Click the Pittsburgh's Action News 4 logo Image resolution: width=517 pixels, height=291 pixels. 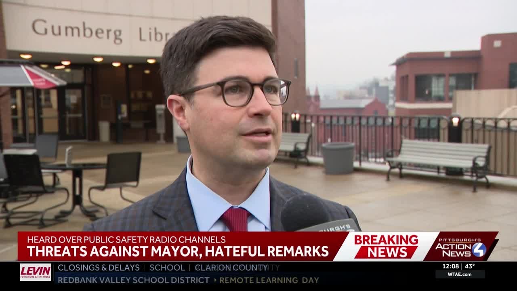pos(461,247)
